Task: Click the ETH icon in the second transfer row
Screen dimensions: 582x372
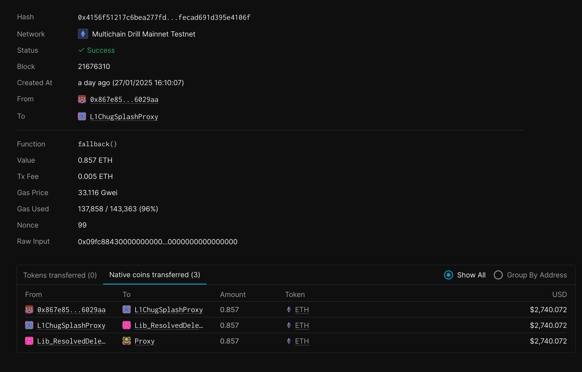Action: point(289,325)
